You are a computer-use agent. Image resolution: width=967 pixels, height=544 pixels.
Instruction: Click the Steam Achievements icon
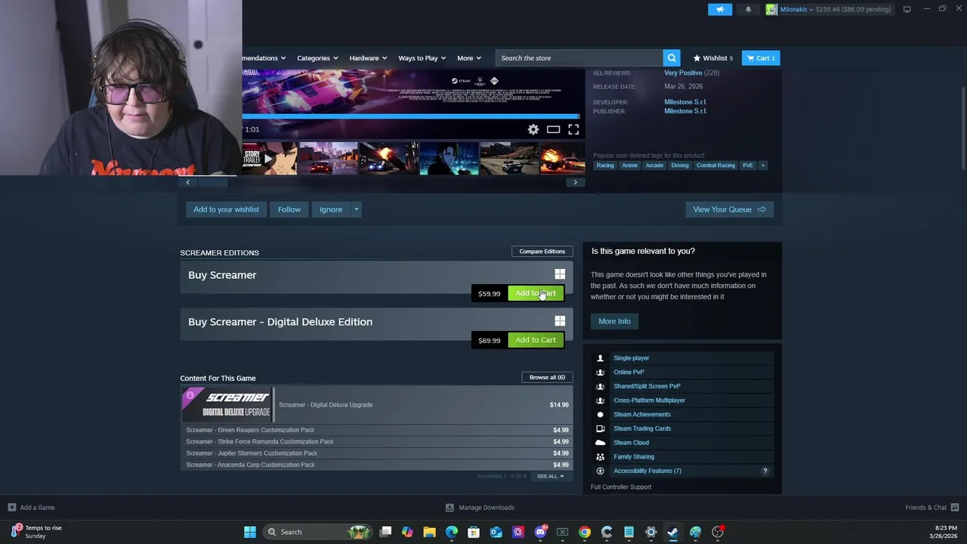601,414
